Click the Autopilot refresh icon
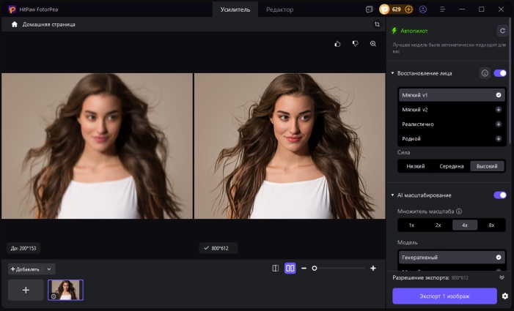514x311 pixels. tap(502, 31)
